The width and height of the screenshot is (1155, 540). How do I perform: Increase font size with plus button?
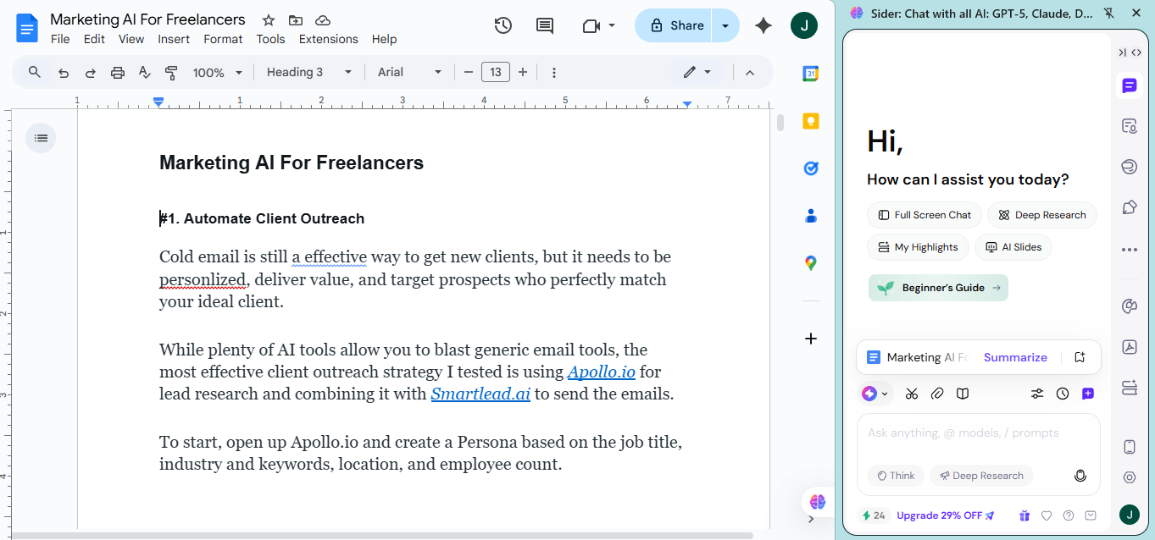pyautogui.click(x=523, y=73)
